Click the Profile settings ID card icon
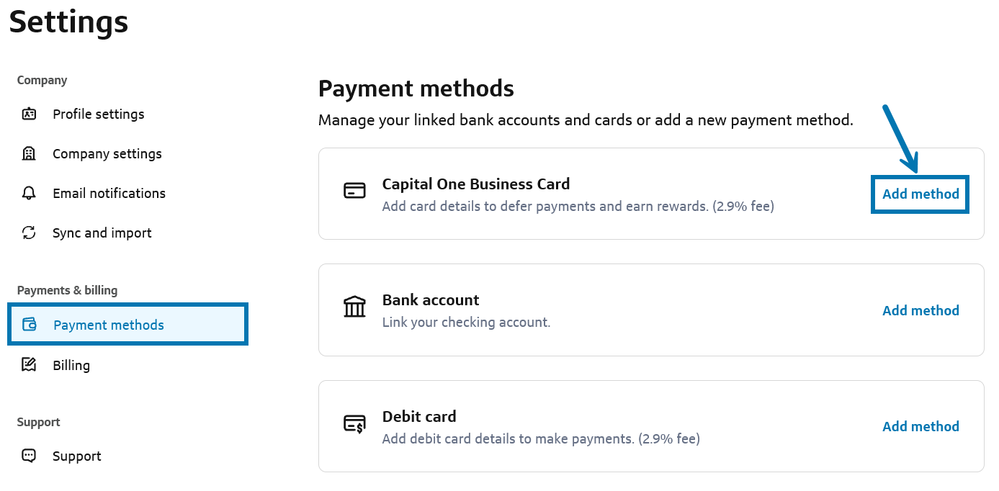This screenshot has width=999, height=491. [x=29, y=114]
